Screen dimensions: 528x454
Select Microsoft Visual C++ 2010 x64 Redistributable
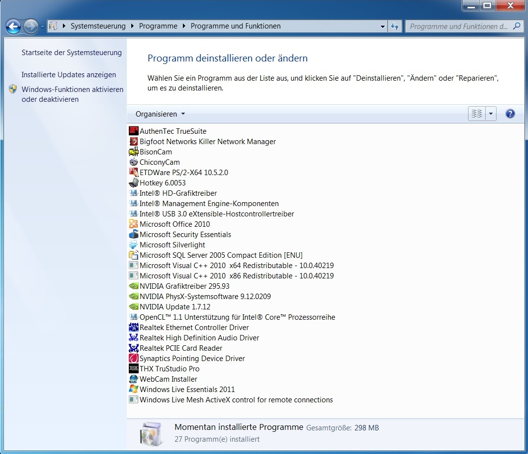click(236, 266)
